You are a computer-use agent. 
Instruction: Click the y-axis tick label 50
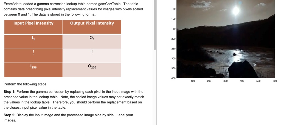174,9
